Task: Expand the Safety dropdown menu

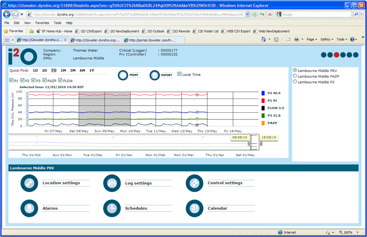Action: [x=327, y=40]
